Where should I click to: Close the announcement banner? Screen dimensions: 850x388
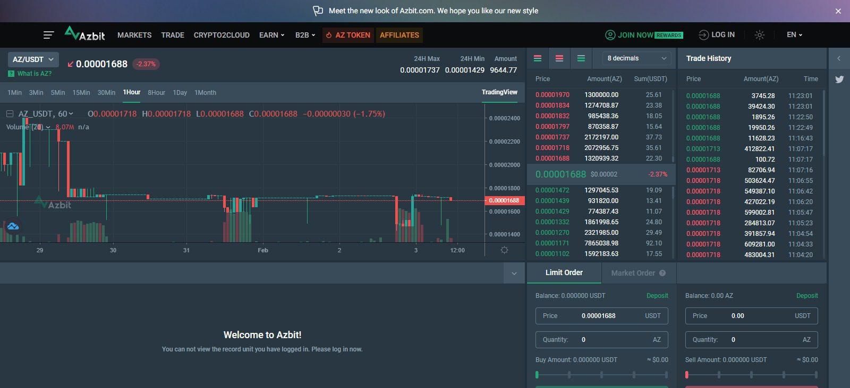[x=838, y=11]
